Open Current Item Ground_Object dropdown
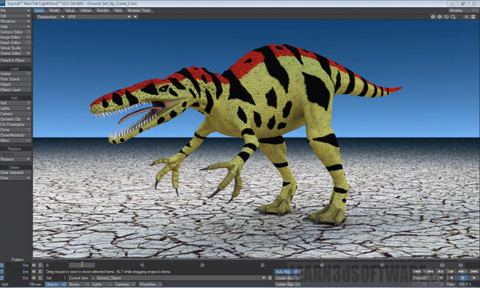Viewport: 480px width, 288px height. pos(179,278)
